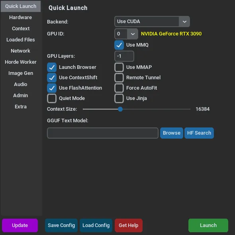This screenshot has height=235, width=235.
Task: Select the Extra tab
Action: point(21,107)
